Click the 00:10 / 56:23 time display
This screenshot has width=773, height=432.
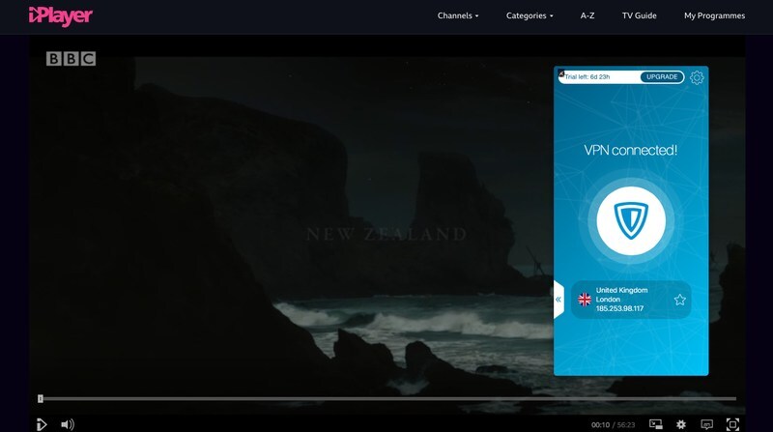tap(613, 424)
